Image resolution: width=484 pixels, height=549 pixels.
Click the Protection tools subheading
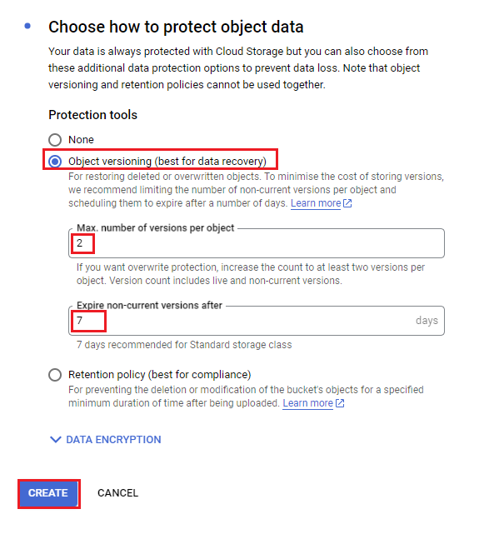92,115
